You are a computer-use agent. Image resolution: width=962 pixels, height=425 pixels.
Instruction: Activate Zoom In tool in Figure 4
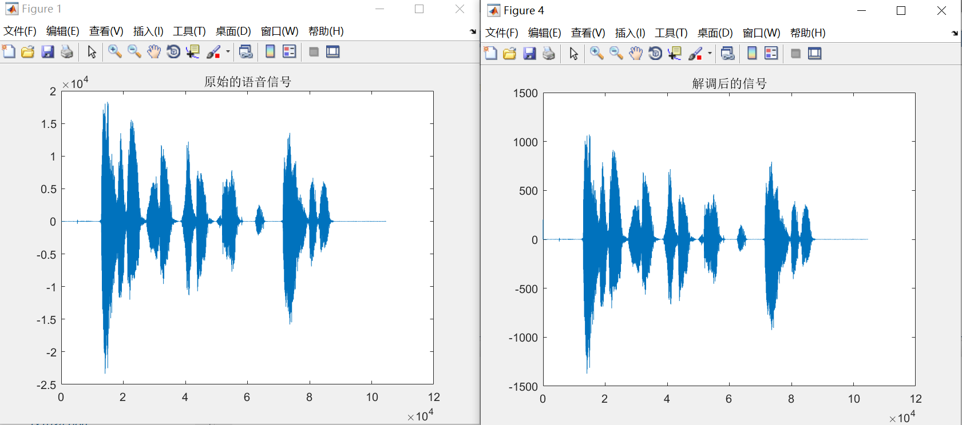coord(597,54)
